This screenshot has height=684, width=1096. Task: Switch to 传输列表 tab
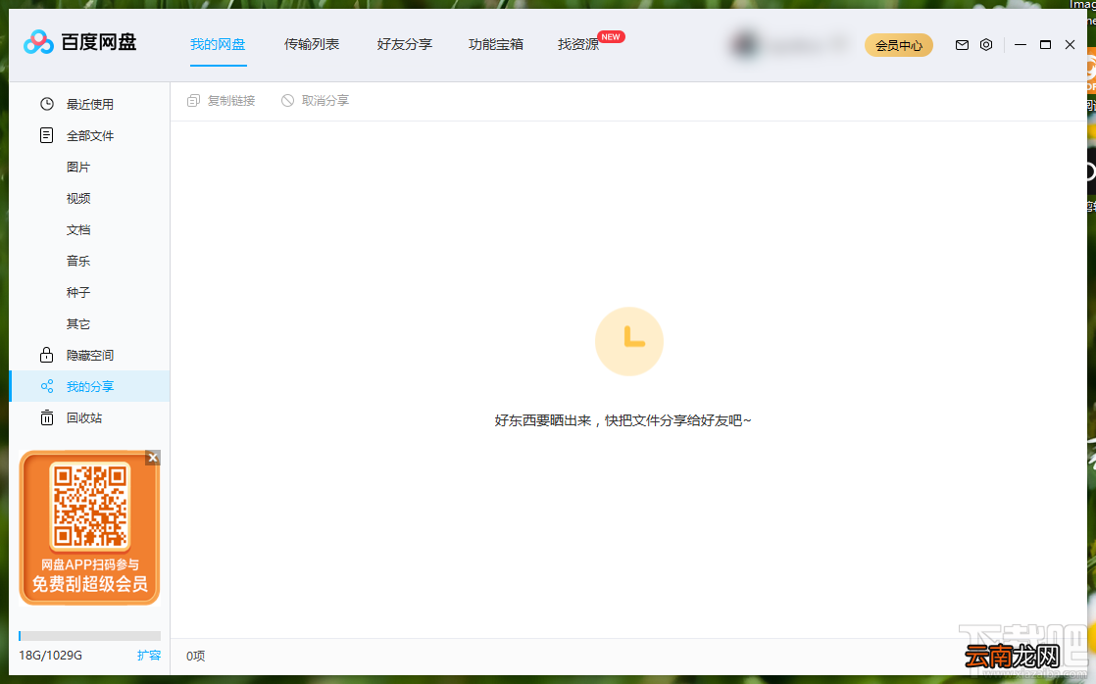point(312,44)
